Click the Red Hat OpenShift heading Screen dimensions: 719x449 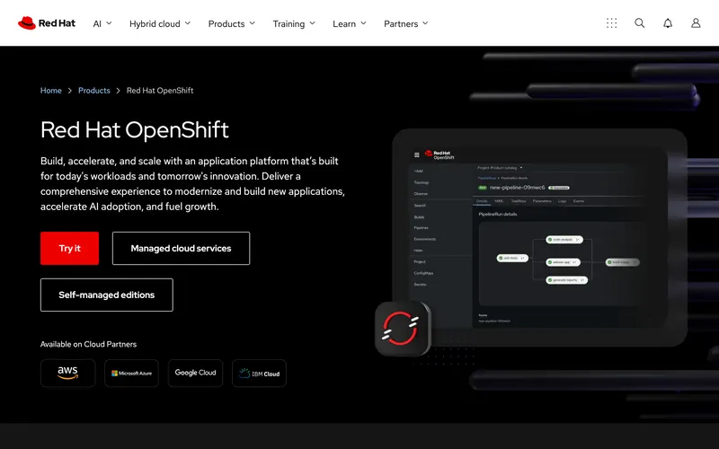click(x=134, y=129)
